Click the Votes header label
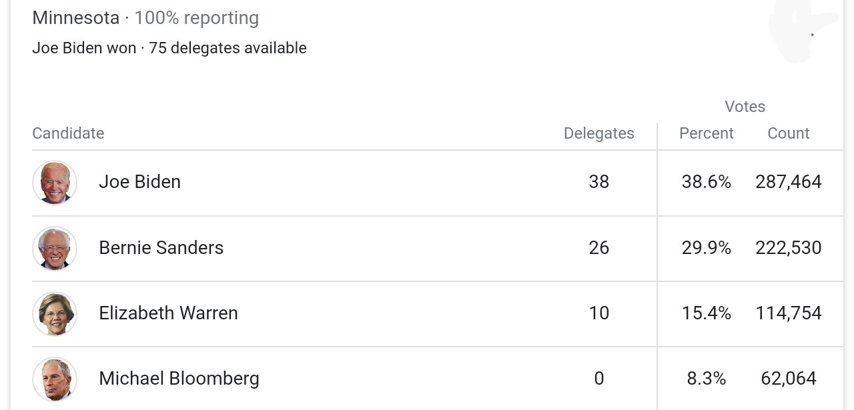 pos(745,107)
